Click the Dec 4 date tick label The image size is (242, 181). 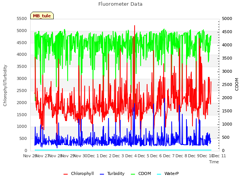click(131, 156)
